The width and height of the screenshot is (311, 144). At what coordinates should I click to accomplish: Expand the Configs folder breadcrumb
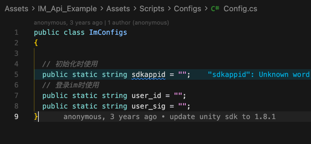click(187, 9)
